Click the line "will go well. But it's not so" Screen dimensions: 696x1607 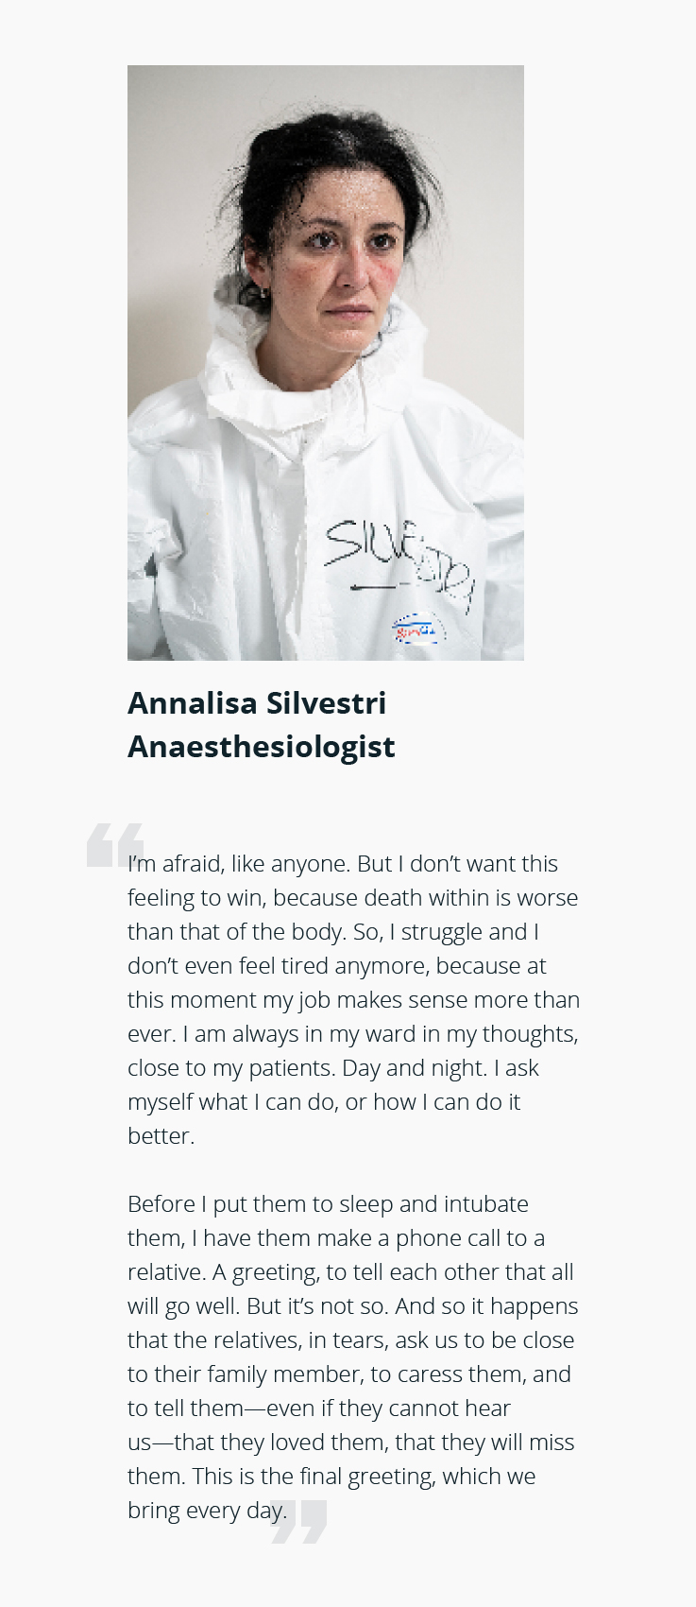[353, 1306]
